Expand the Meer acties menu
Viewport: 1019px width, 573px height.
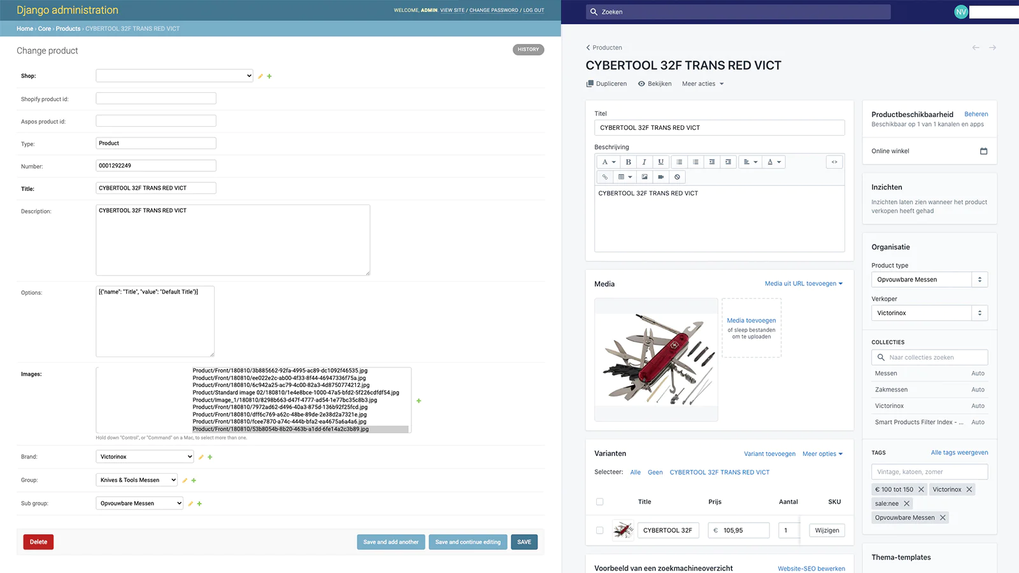tap(702, 84)
